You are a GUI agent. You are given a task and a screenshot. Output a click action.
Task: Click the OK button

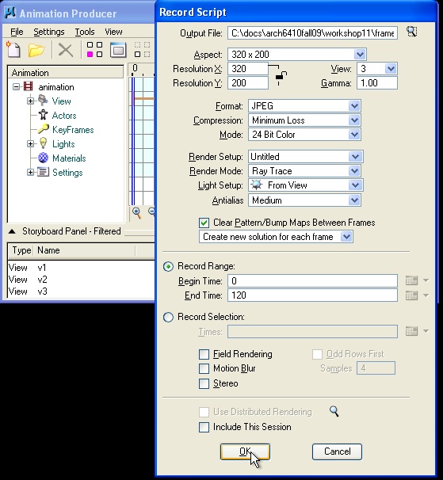pyautogui.click(x=245, y=451)
